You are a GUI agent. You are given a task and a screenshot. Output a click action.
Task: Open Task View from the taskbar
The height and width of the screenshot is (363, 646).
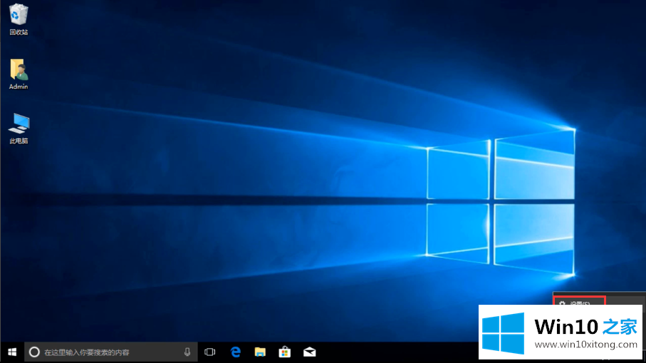coord(210,352)
